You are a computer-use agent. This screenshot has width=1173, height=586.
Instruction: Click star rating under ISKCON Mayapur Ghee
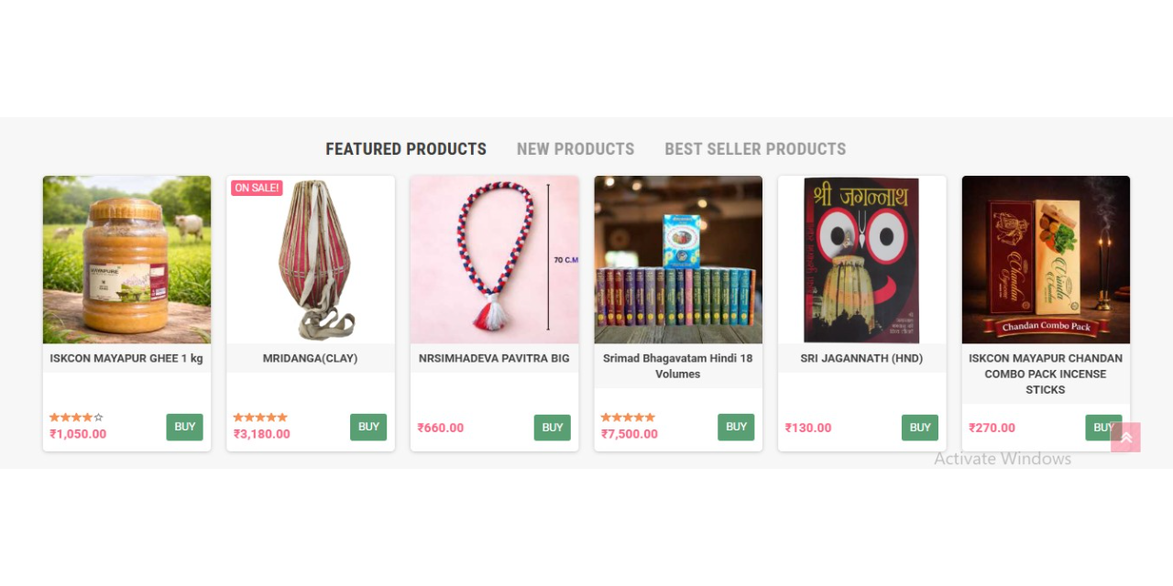77,418
